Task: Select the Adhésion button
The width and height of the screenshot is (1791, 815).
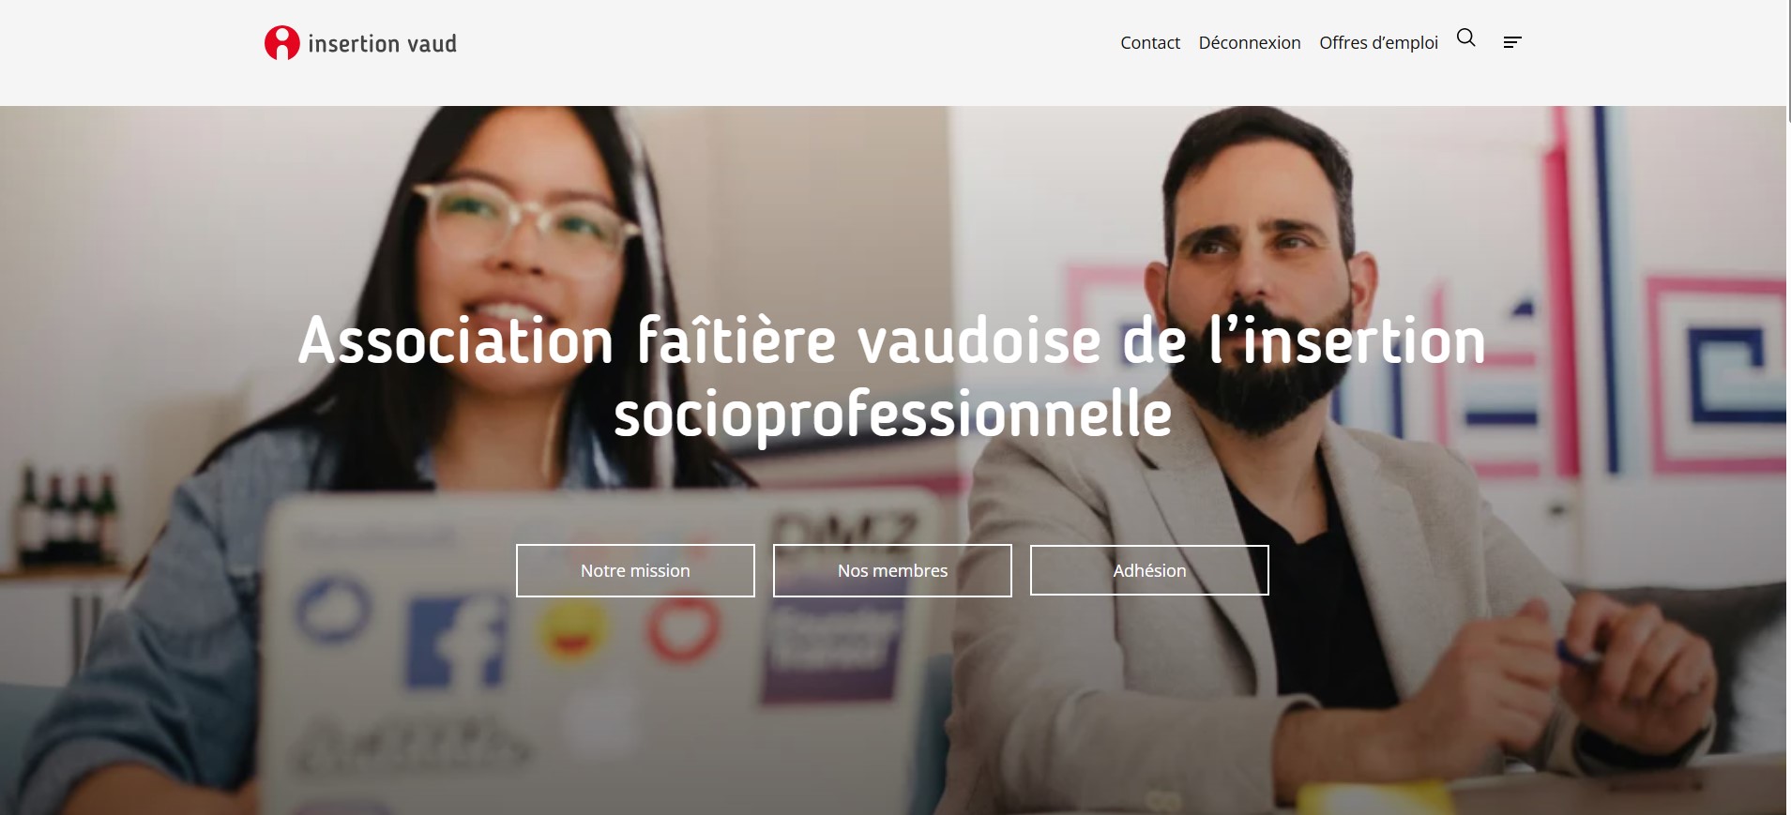Action: 1149,570
